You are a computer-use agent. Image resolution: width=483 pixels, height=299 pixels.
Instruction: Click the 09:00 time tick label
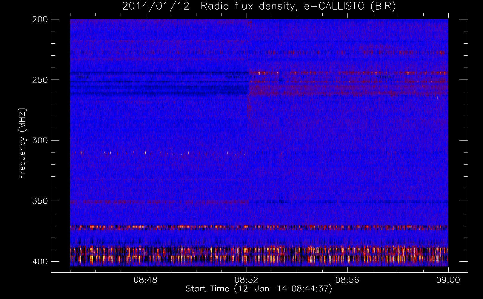click(x=448, y=280)
